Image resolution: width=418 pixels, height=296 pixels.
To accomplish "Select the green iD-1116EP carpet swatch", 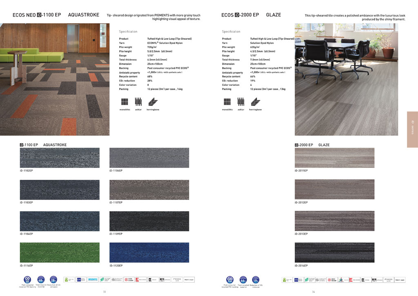I will [x=60, y=253].
